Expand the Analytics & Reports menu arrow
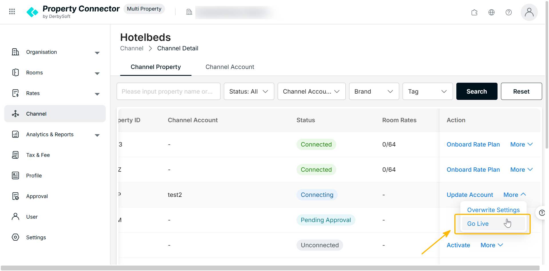 (x=97, y=135)
